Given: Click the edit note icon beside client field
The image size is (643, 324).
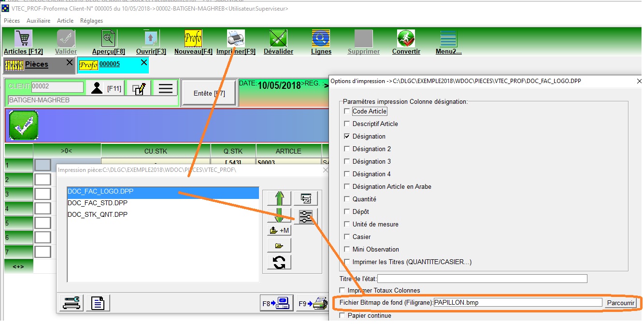Looking at the screenshot, I should tap(139, 88).
